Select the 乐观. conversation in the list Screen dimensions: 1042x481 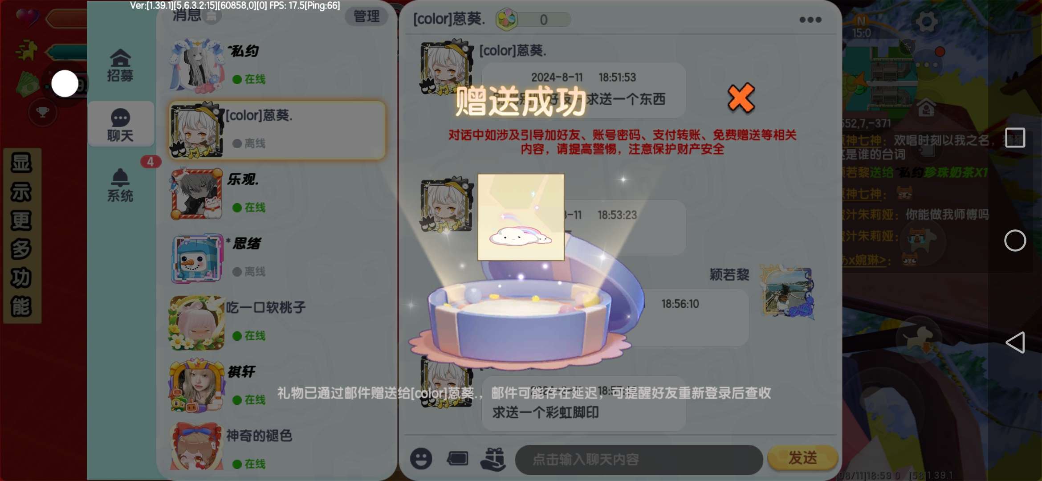(276, 194)
